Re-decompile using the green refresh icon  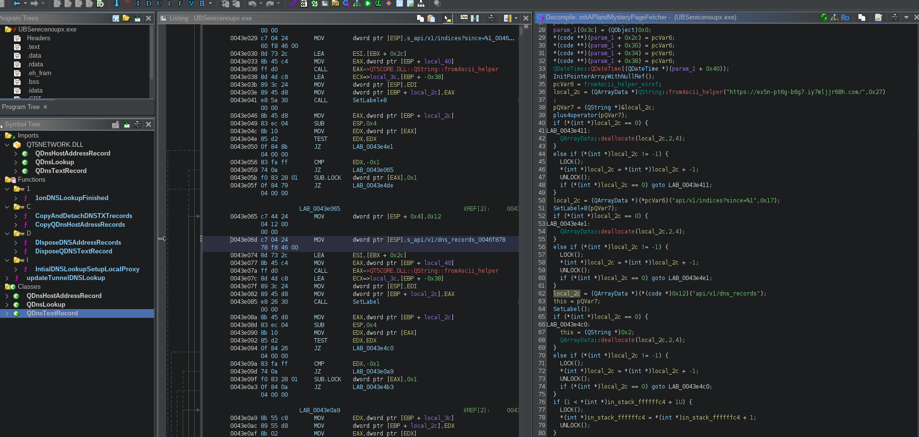(x=824, y=17)
